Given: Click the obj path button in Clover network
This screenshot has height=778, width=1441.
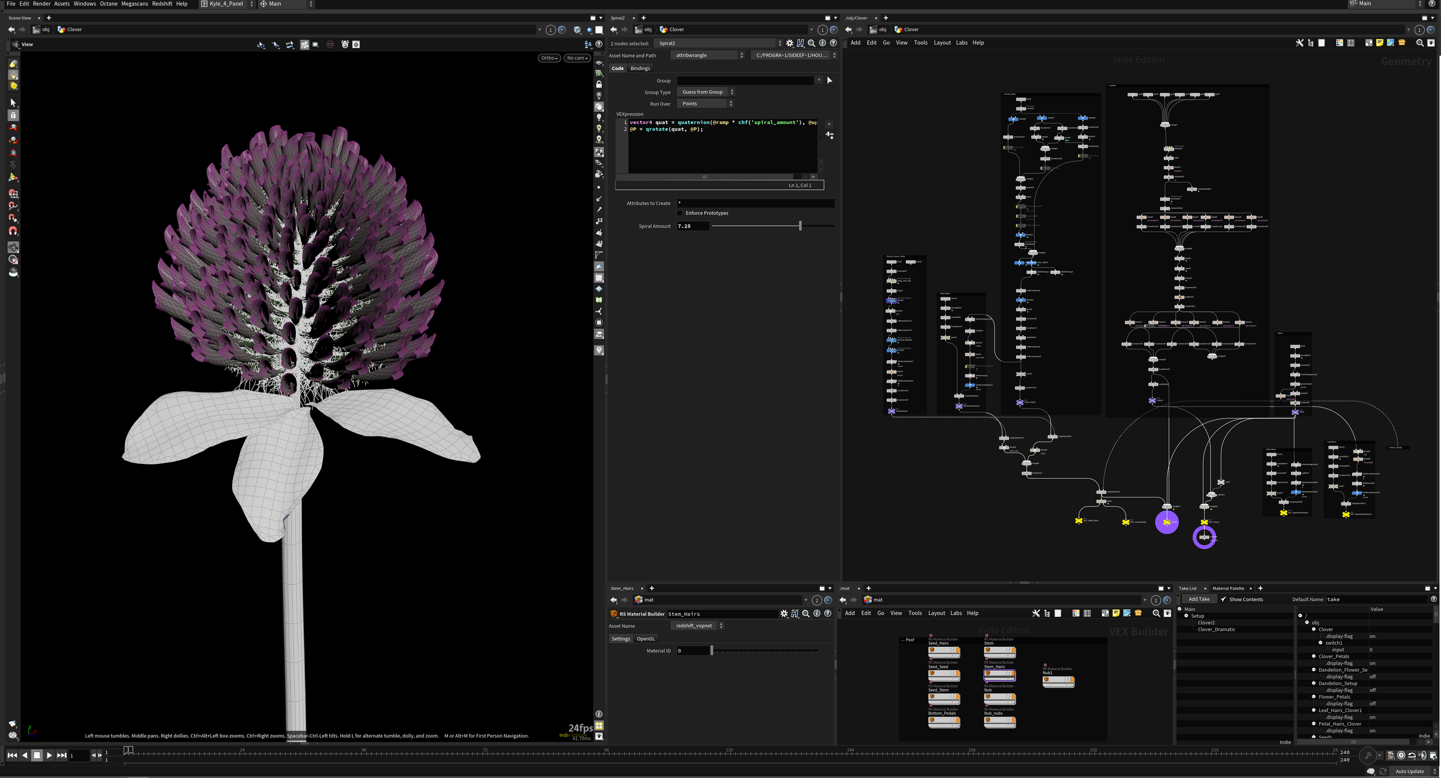Looking at the screenshot, I should point(878,30).
